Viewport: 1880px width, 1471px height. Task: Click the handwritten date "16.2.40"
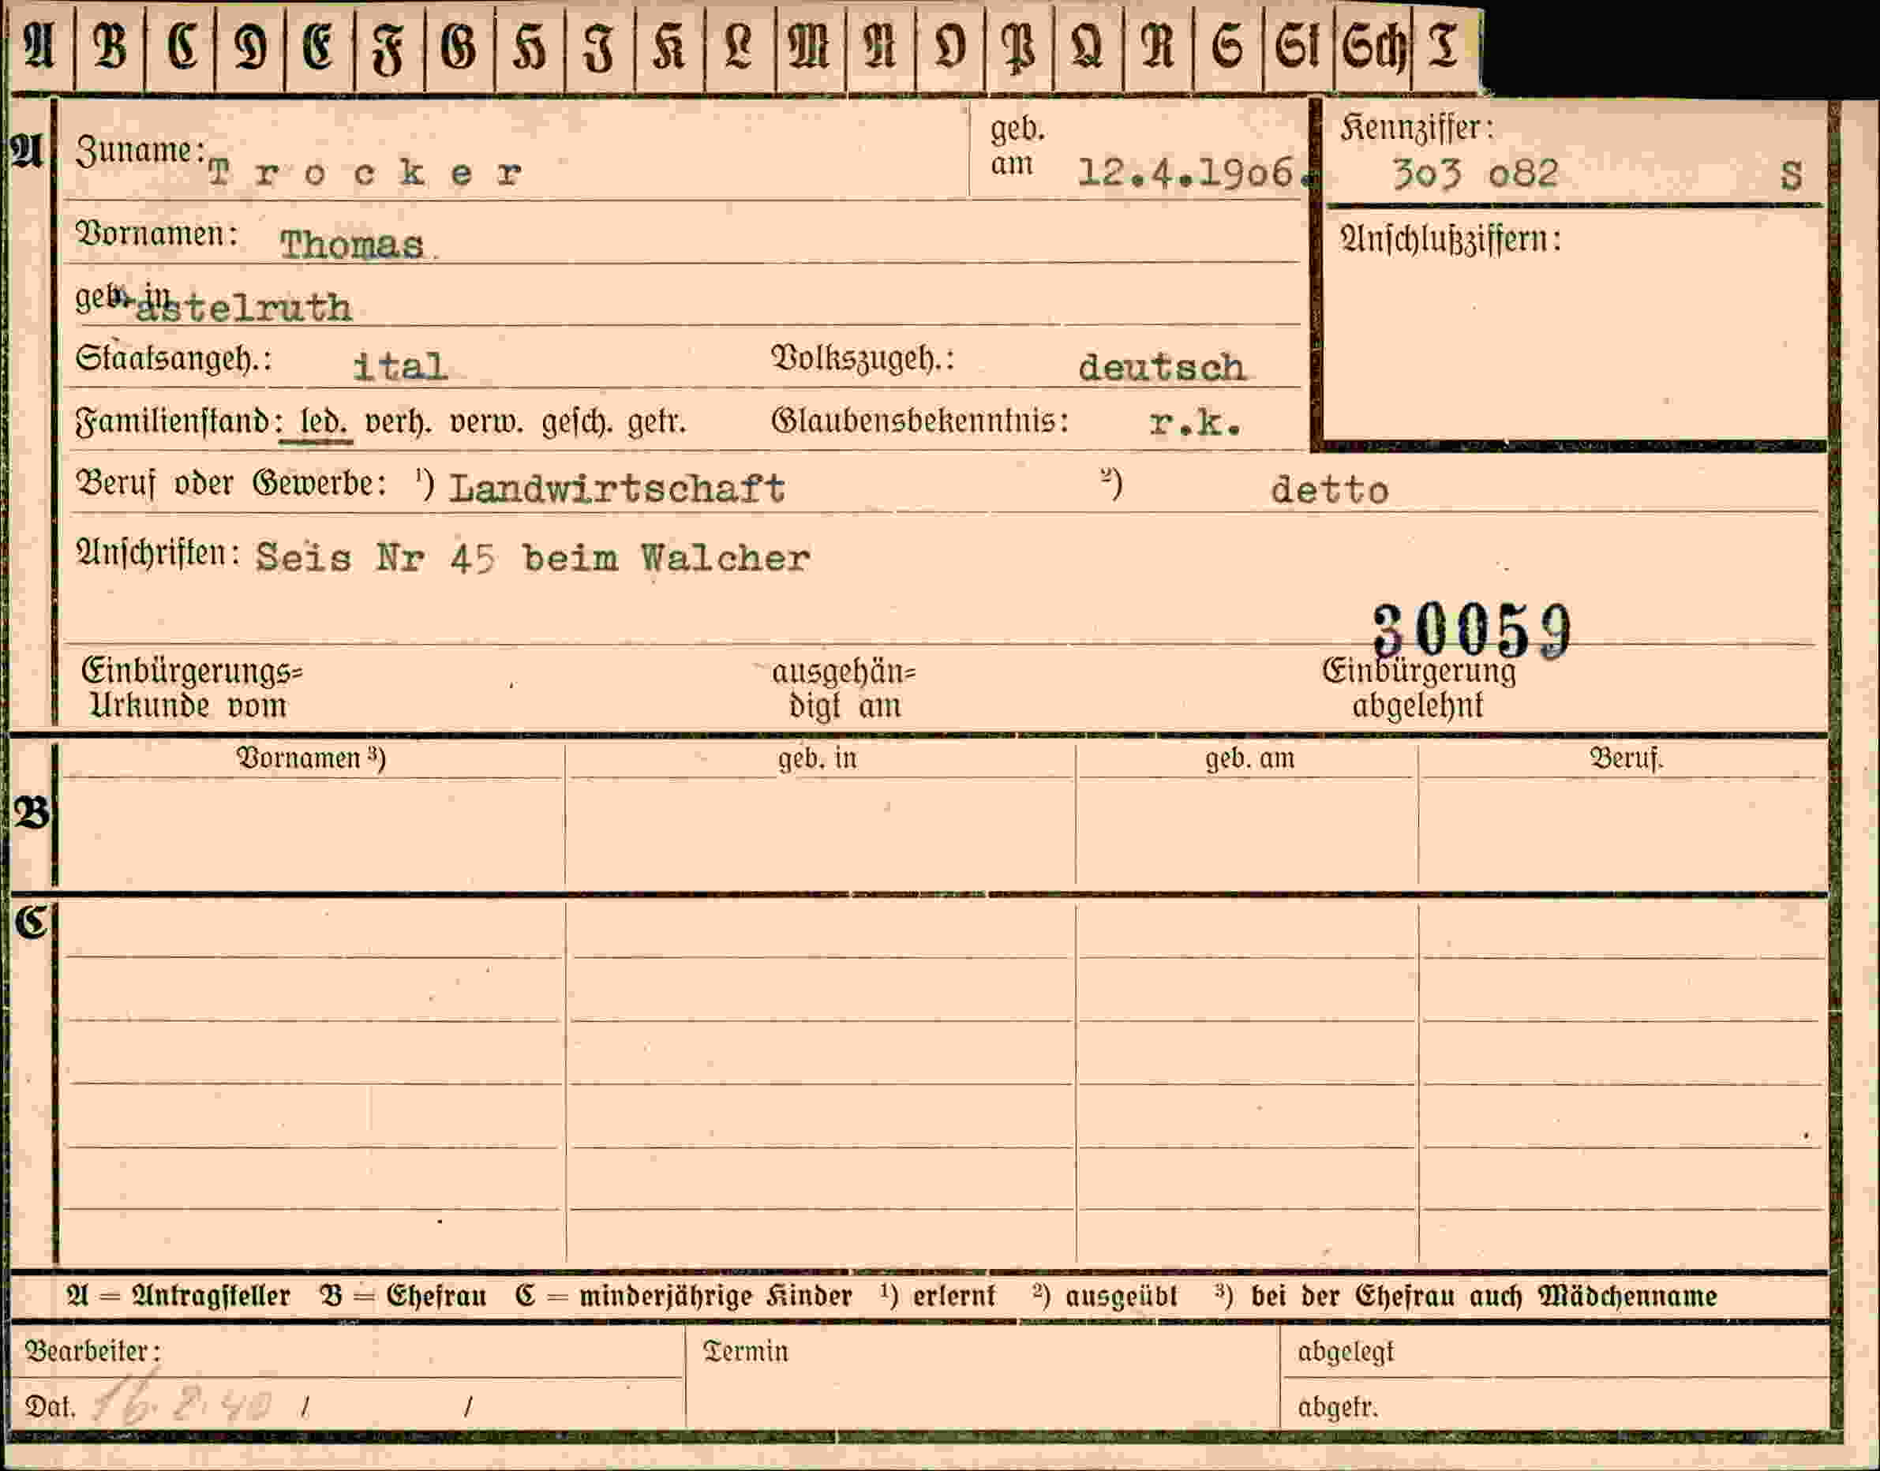tap(182, 1404)
